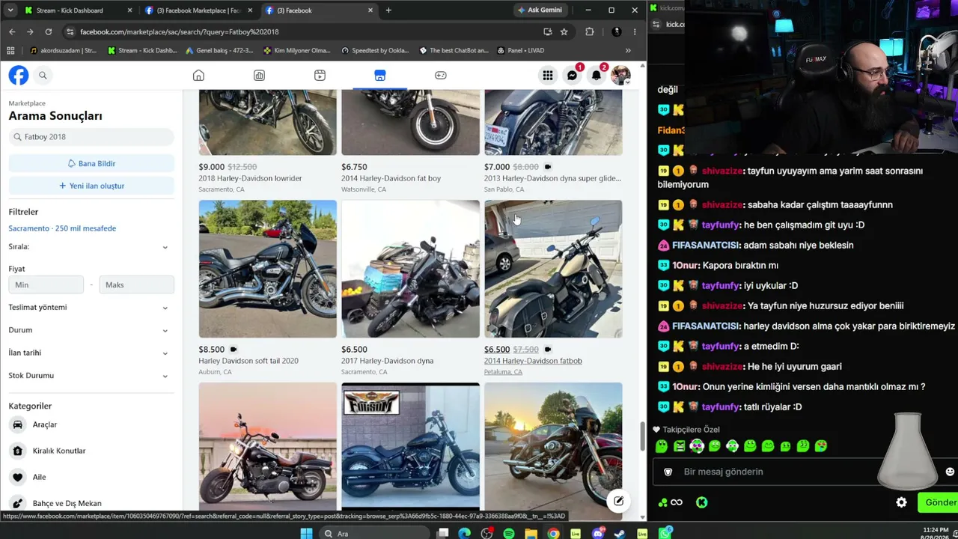This screenshot has width=958, height=539.
Task: Open the Chrome apps bookmarks grid
Action: [10, 50]
